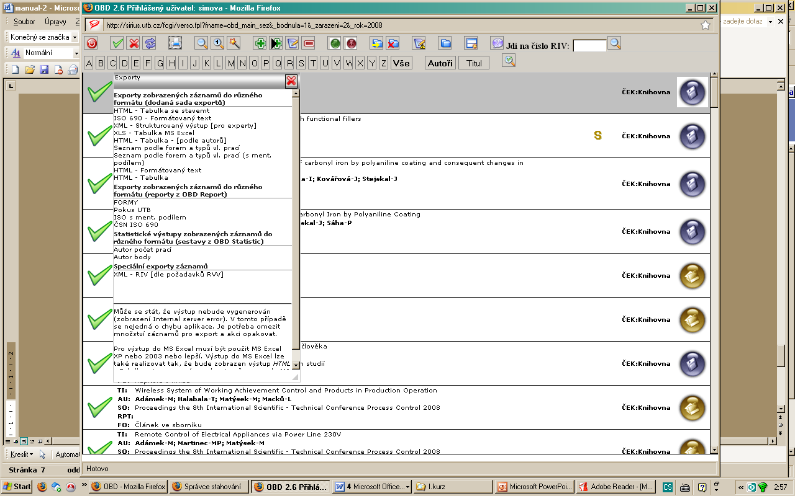The image size is (795, 496).
Task: Toggle checkmark for Carbonyl Iron by Polyaniline Coating record
Action: click(x=99, y=231)
